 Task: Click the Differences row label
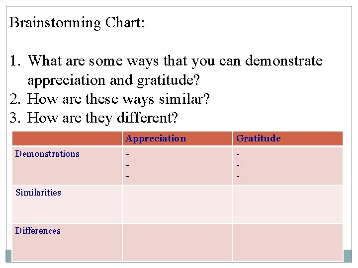tap(38, 231)
